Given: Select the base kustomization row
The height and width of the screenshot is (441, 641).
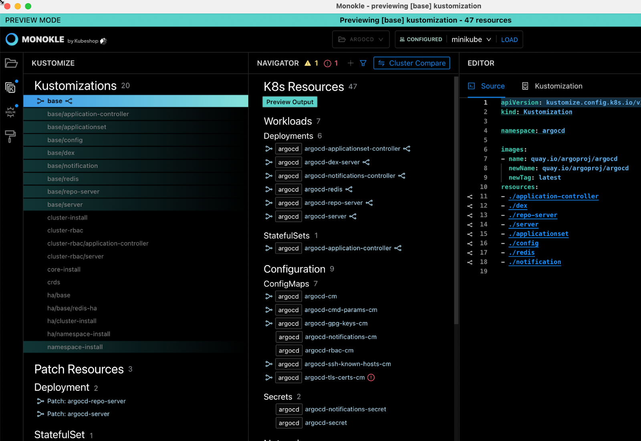Looking at the screenshot, I should coord(136,101).
